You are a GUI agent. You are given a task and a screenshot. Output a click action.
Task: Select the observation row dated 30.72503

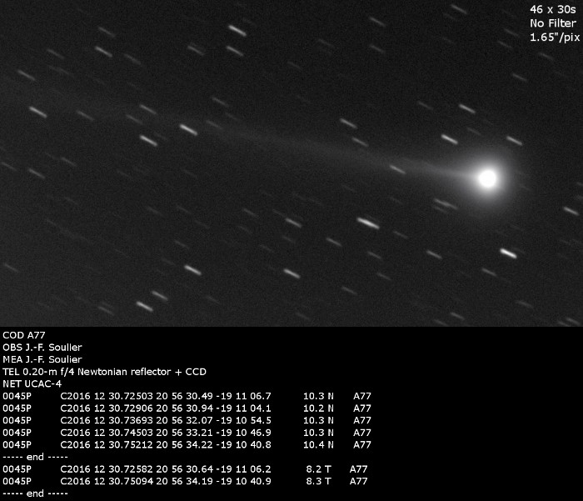(187, 396)
